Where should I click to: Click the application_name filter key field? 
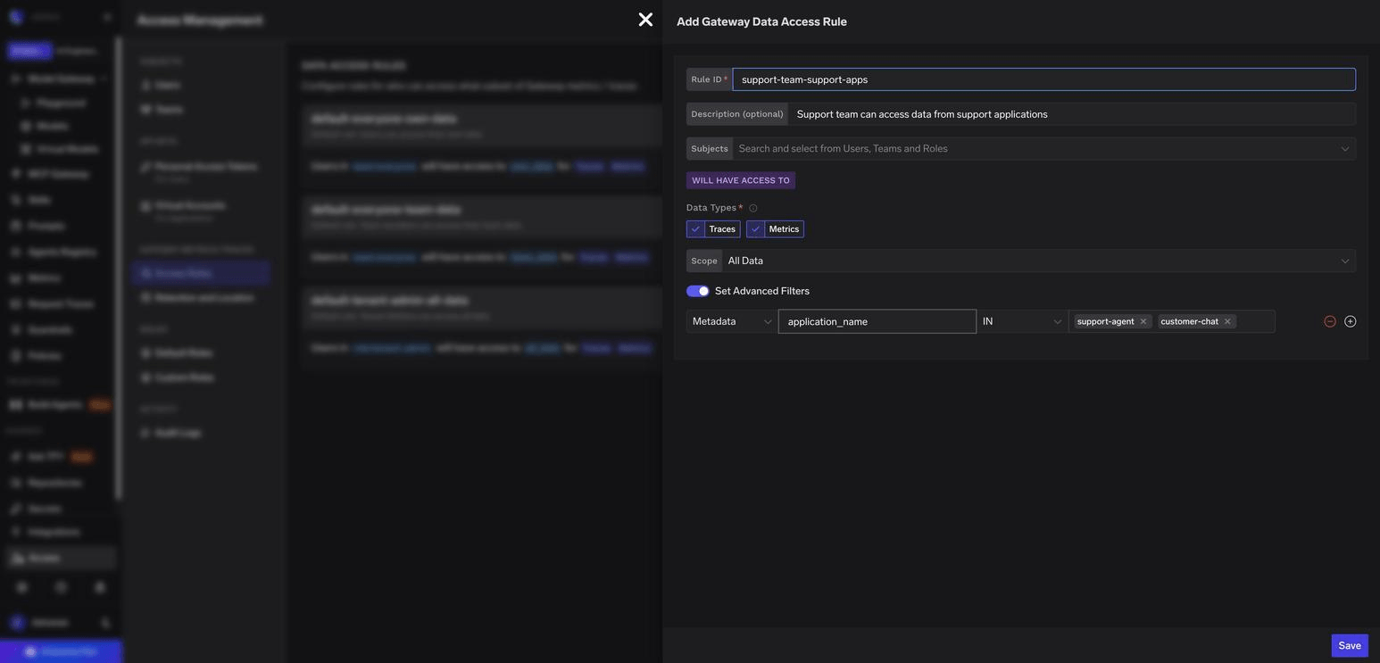(877, 321)
